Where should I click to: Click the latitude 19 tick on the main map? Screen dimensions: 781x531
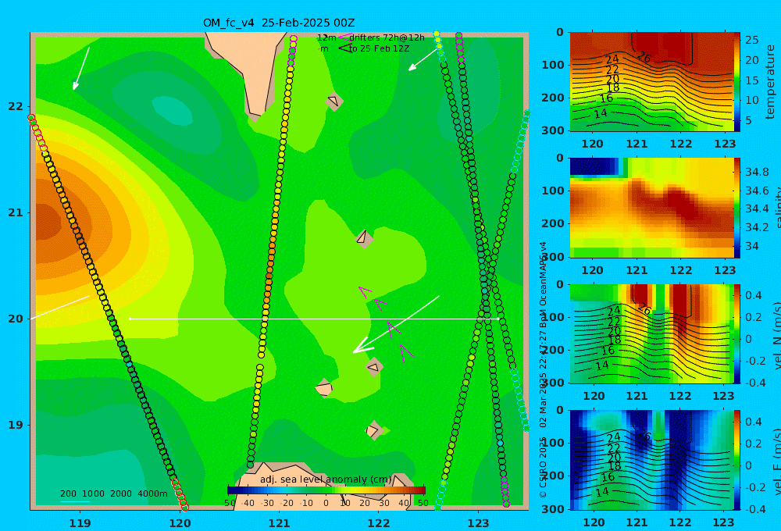click(16, 425)
